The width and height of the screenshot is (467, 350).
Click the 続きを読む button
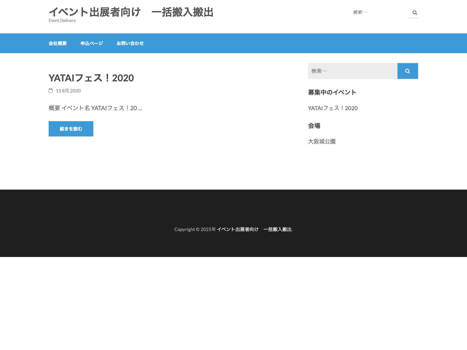click(71, 129)
